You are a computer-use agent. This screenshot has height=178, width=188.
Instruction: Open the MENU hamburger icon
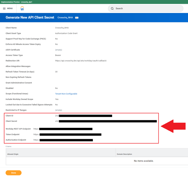(x=4, y=9)
